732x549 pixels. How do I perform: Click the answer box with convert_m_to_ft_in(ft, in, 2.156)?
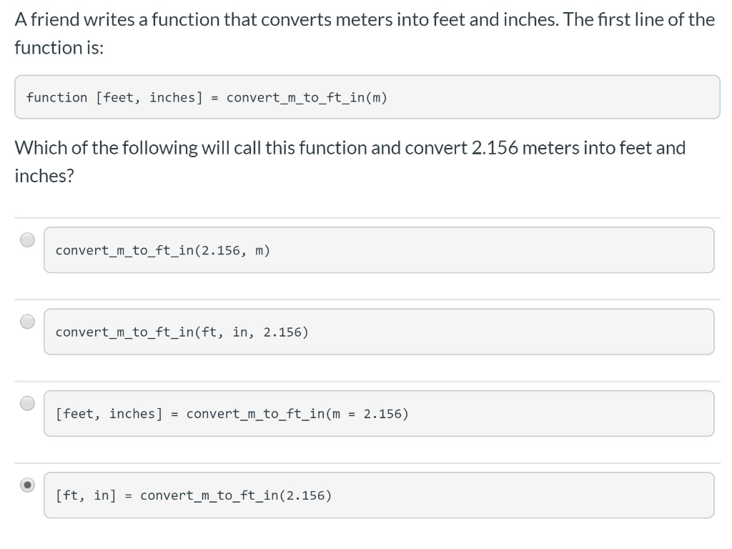(379, 332)
